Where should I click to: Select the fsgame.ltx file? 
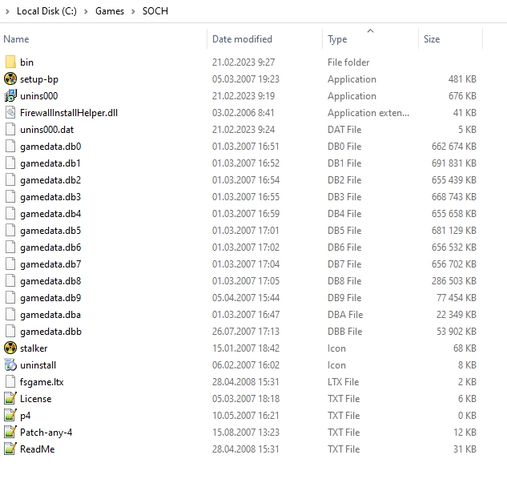tap(42, 381)
